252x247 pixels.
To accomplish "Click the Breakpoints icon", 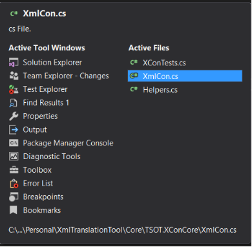I will coord(14,197).
